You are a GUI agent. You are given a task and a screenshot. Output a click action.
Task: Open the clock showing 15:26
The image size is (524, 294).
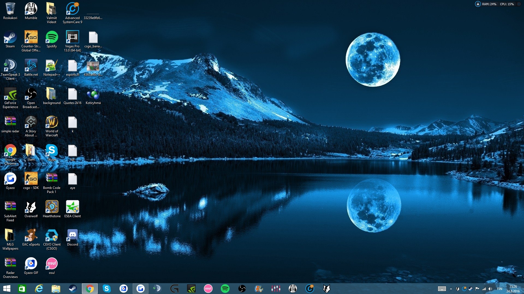513,289
